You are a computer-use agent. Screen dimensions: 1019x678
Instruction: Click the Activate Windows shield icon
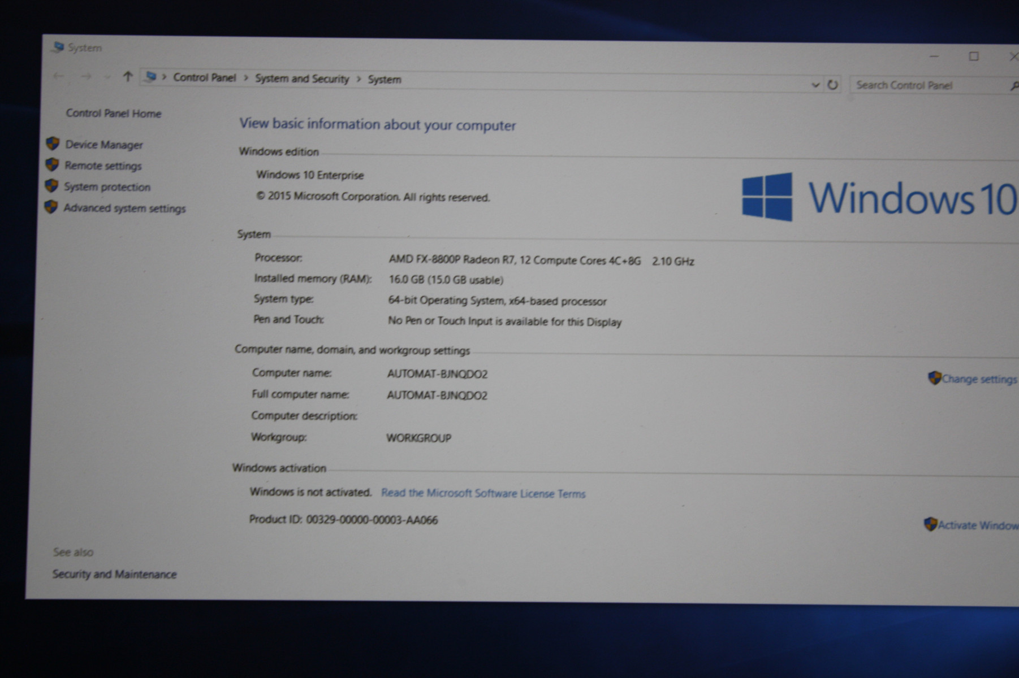[x=930, y=524]
